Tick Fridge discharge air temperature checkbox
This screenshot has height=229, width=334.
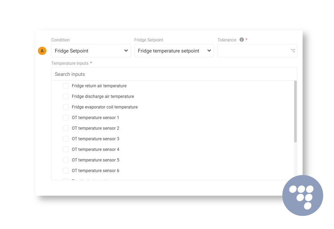(66, 96)
